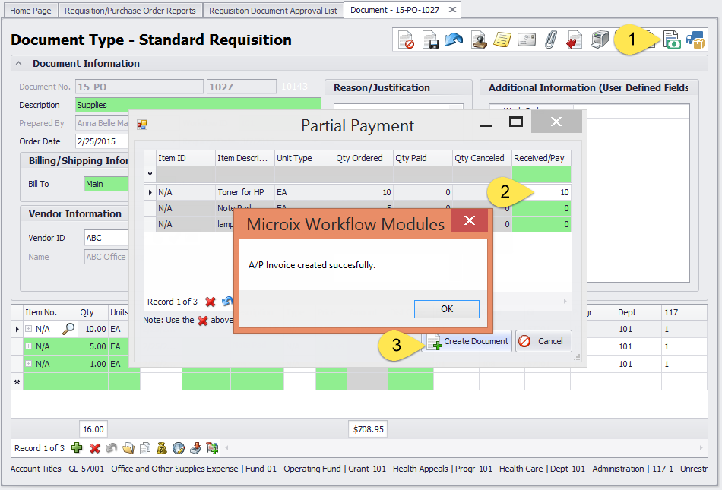Screen dimensions: 722x490
Task: Click the green plus add record icon
Action: [x=77, y=448]
